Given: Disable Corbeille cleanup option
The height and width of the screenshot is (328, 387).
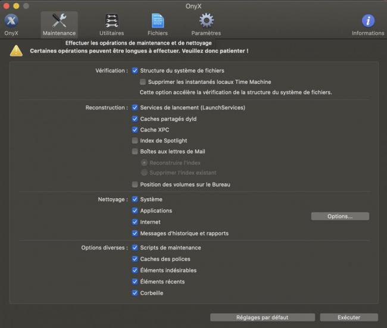Looking at the screenshot, I should 135,293.
